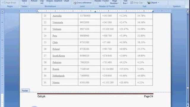The image size is (190, 107).
Task: Click the cell with 11786400
Action: (x=89, y=16)
